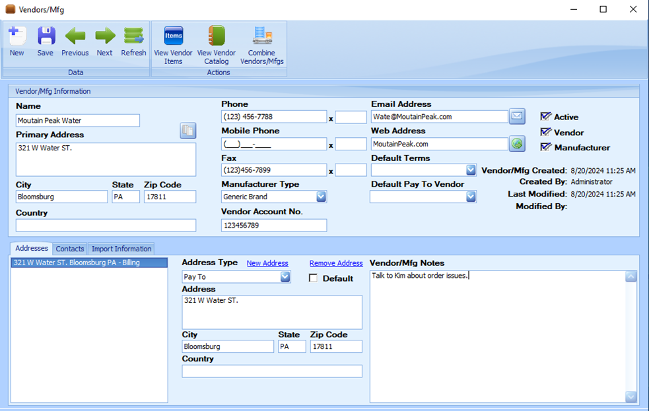Click the New record icon

(x=17, y=37)
